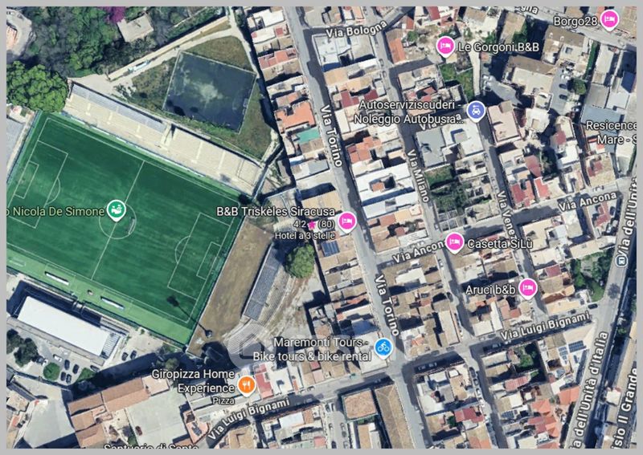Click the upper Via Torino street label
This screenshot has width=643, height=455.
tap(332, 136)
